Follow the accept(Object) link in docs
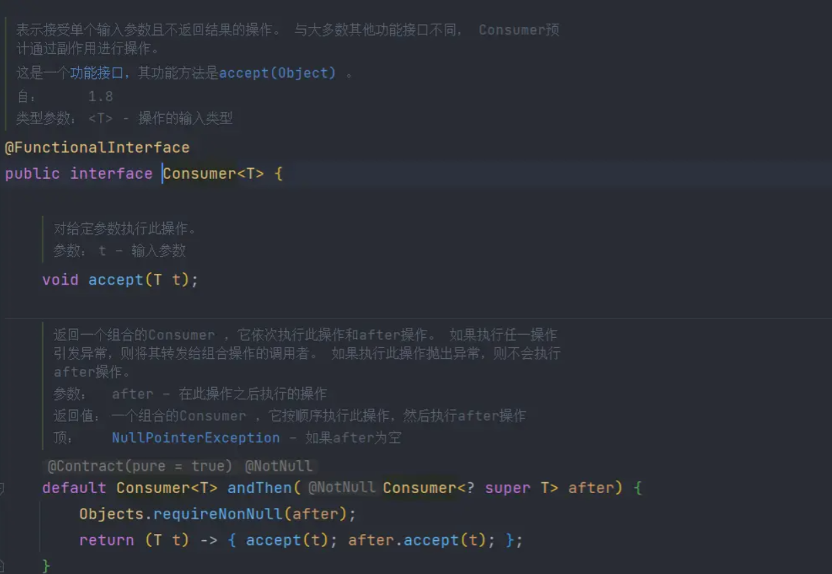The height and width of the screenshot is (574, 832). (277, 73)
